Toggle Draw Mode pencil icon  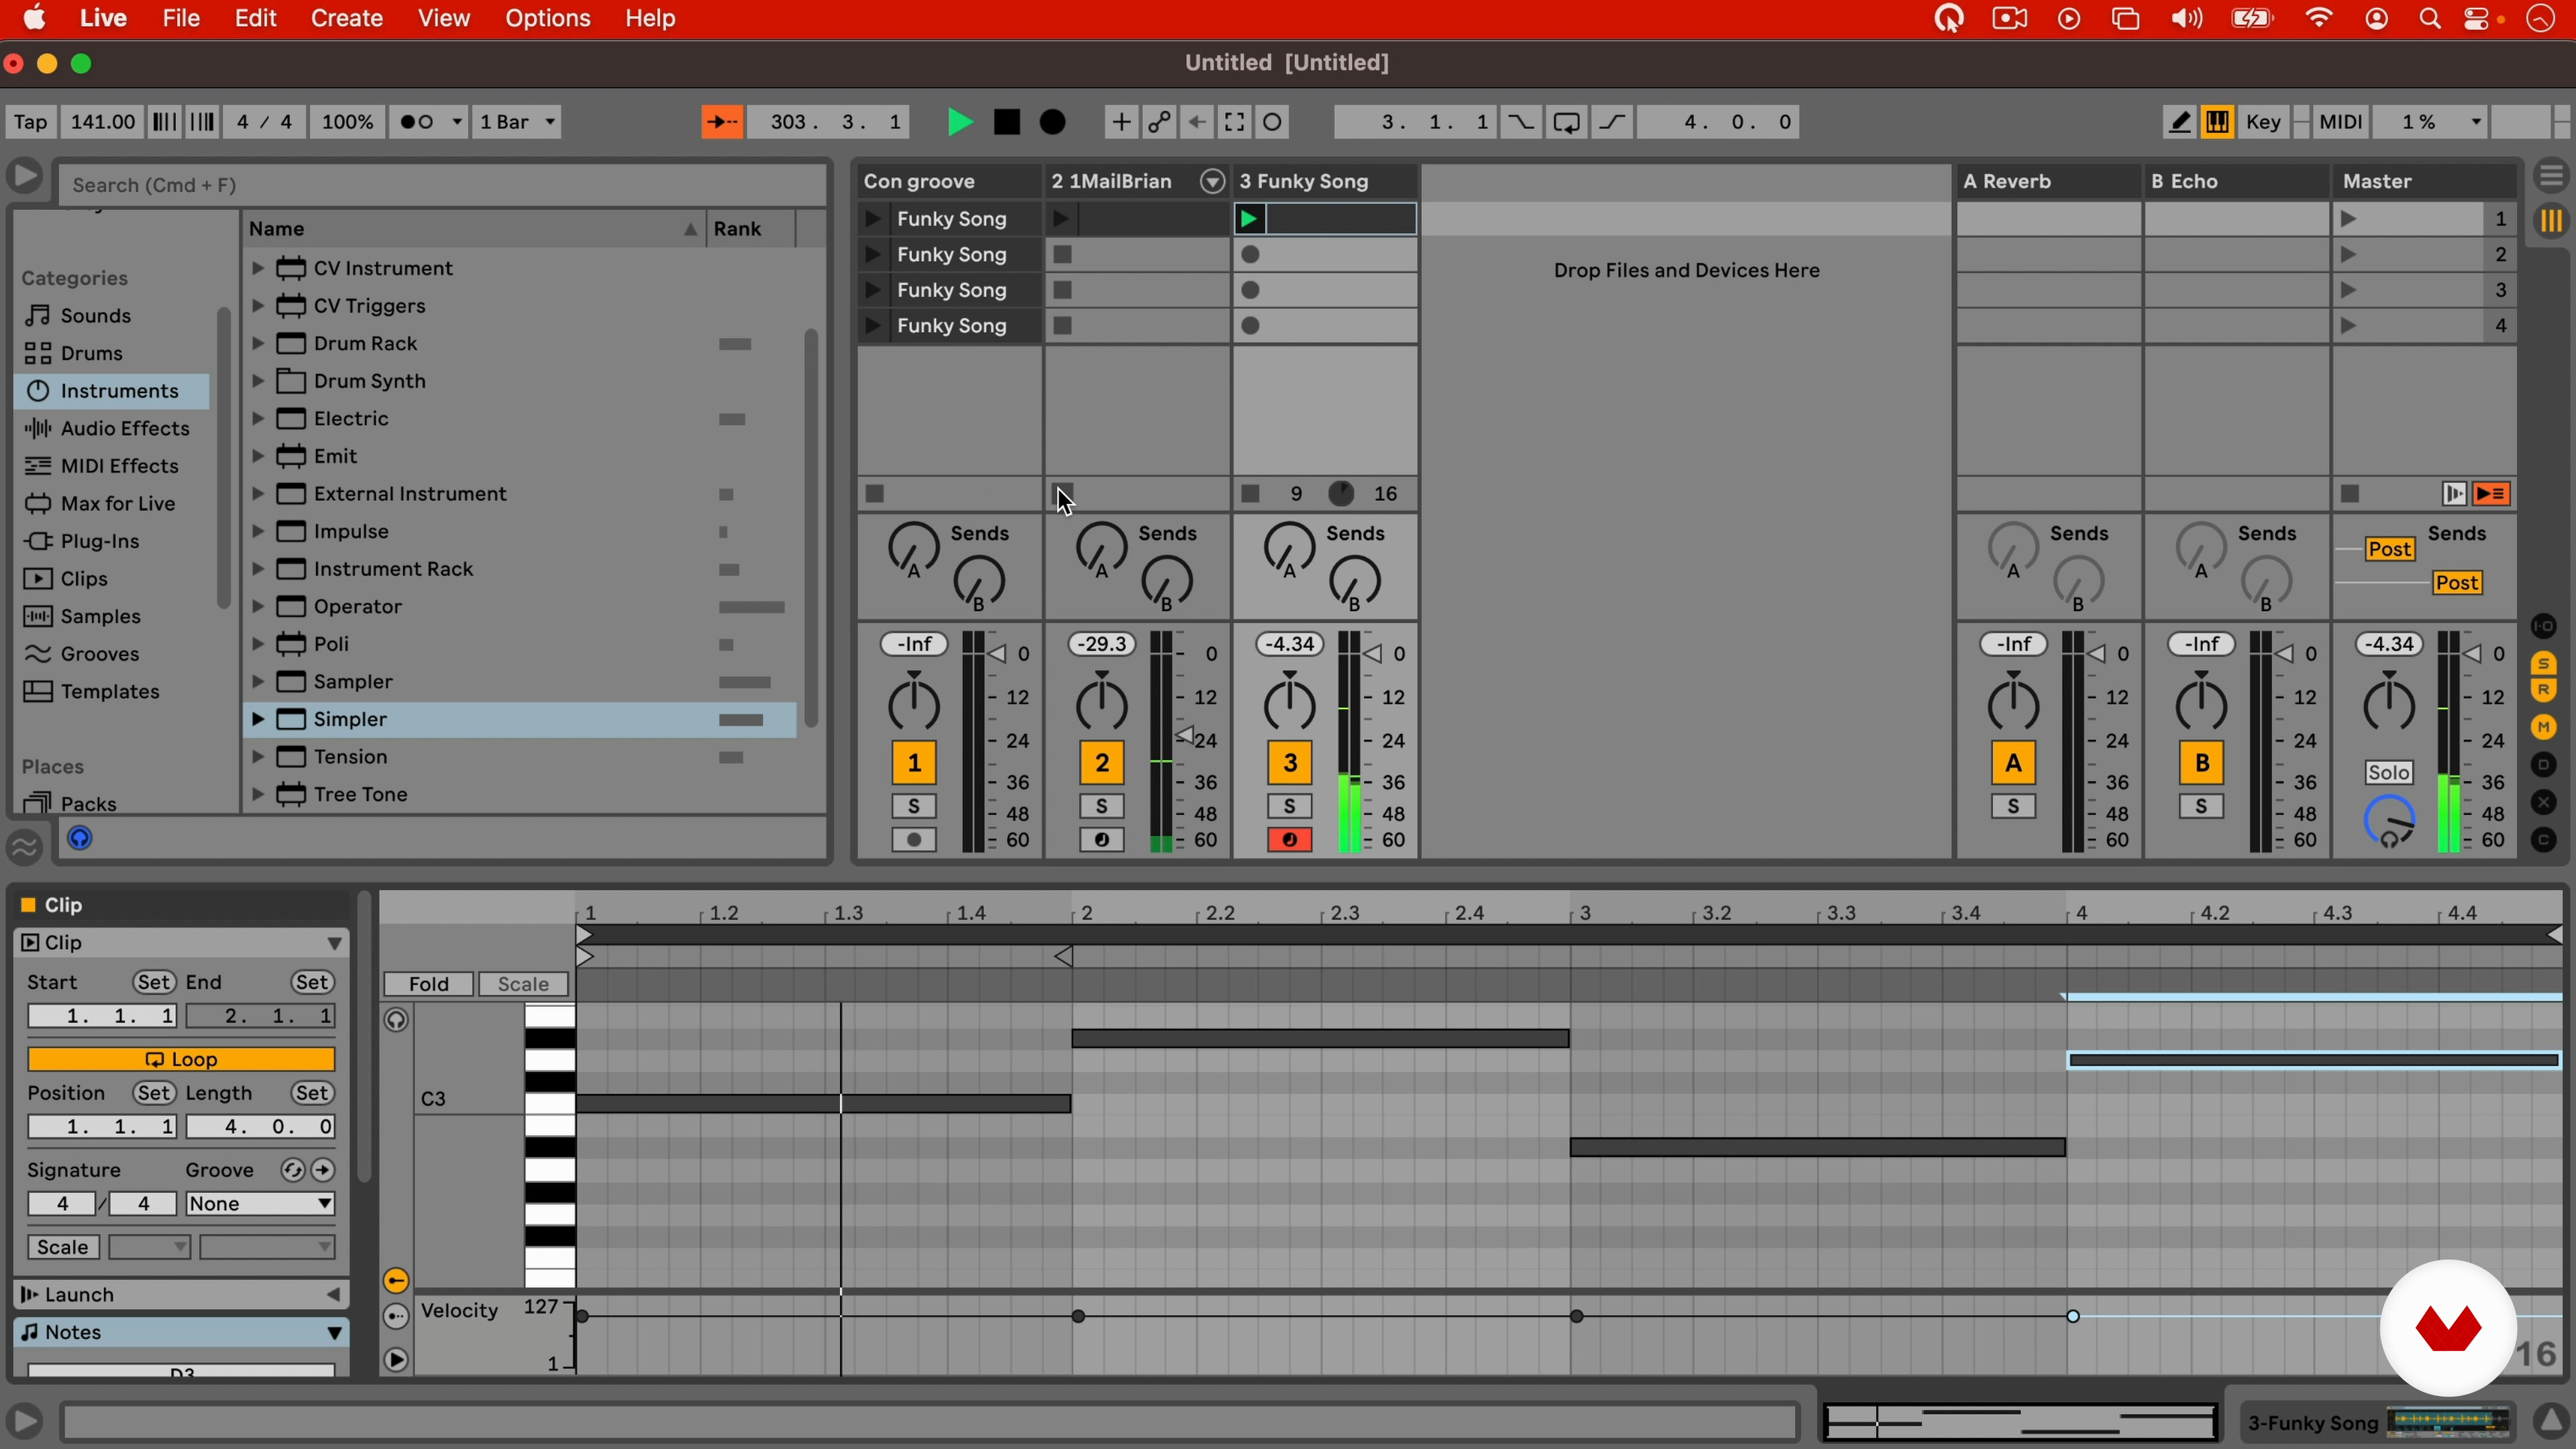coord(2179,122)
